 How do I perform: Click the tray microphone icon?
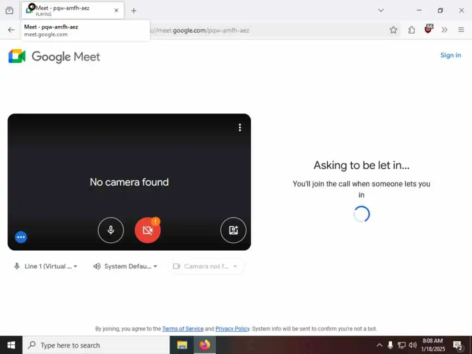click(x=390, y=345)
